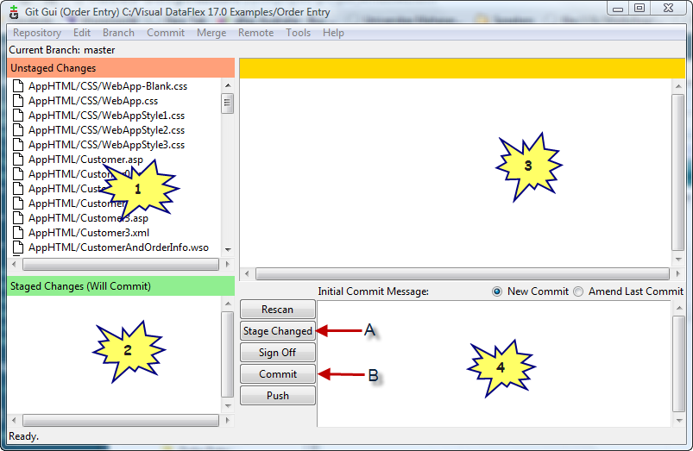The width and height of the screenshot is (693, 451).
Task: Click the Rescan button
Action: click(277, 310)
